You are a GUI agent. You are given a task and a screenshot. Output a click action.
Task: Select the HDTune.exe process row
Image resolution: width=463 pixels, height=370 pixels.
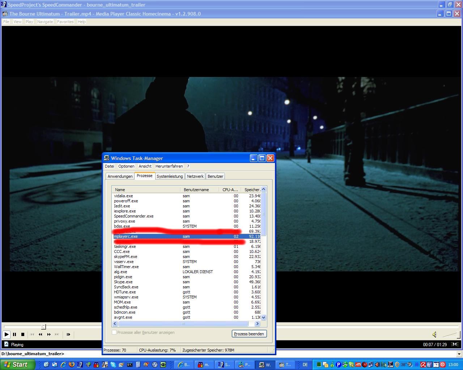coord(186,292)
